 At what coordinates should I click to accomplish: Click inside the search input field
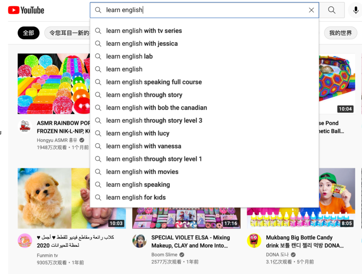pos(201,10)
